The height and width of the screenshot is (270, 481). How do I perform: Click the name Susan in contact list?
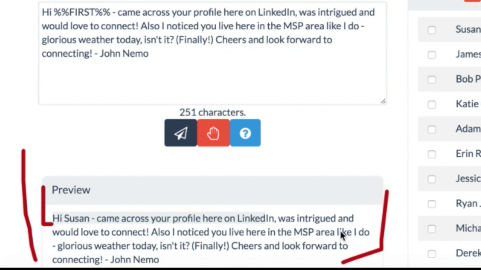click(x=468, y=29)
